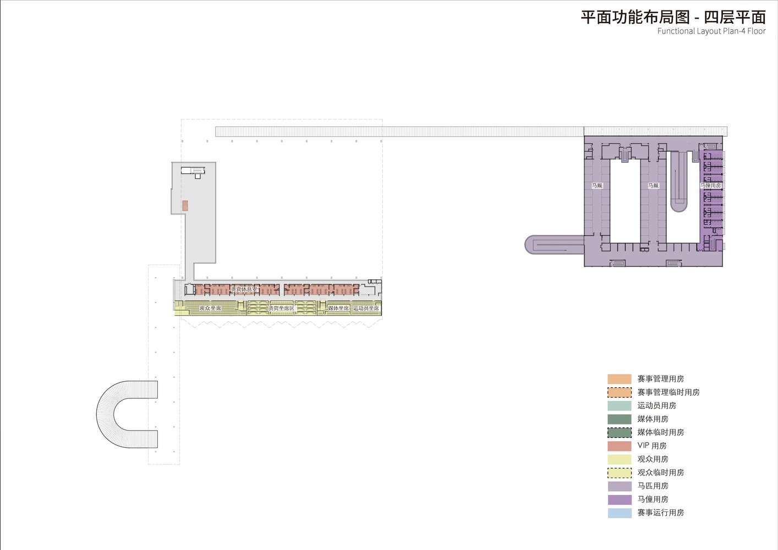Click the legend text '媒体临时用房'
The height and width of the screenshot is (550, 778).
pyautogui.click(x=660, y=432)
